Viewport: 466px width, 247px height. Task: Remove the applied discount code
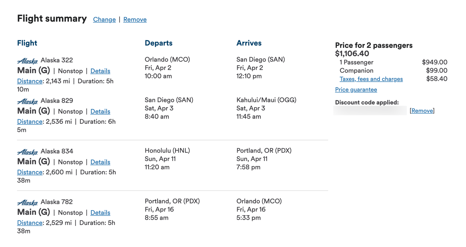422,111
